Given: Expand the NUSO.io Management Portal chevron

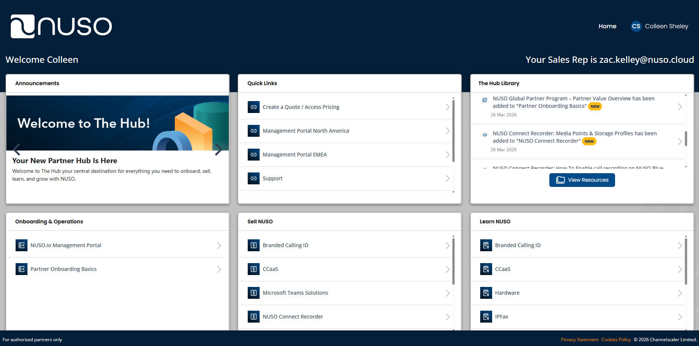Looking at the screenshot, I should pyautogui.click(x=219, y=246).
